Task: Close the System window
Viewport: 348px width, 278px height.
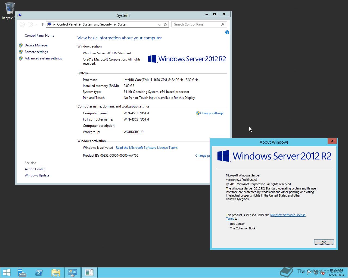Action: click(x=224, y=14)
